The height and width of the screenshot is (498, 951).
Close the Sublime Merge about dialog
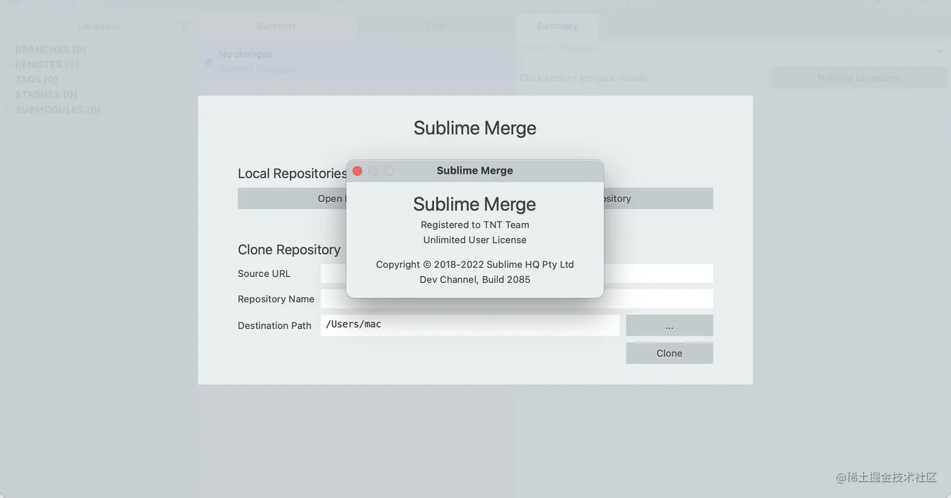tap(357, 171)
